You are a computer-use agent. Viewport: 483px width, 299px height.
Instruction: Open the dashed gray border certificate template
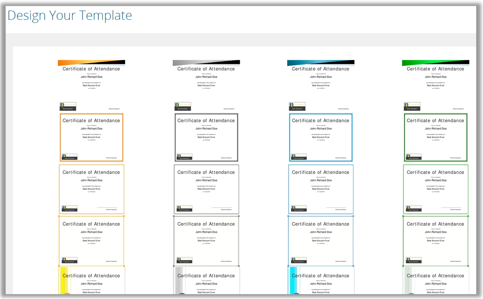pyautogui.click(x=206, y=241)
